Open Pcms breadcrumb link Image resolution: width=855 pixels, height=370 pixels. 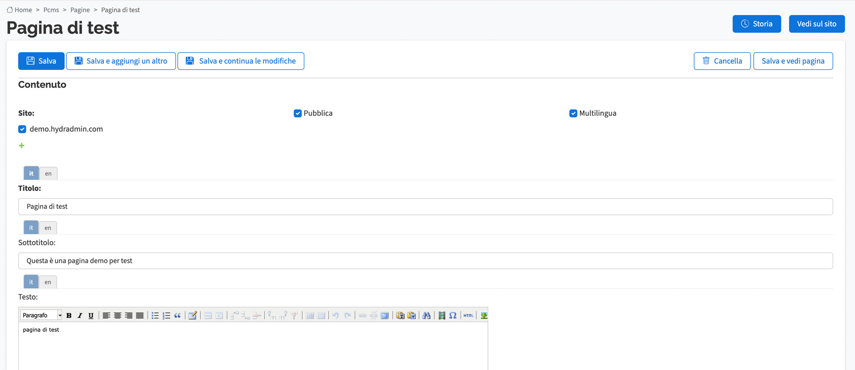(51, 10)
